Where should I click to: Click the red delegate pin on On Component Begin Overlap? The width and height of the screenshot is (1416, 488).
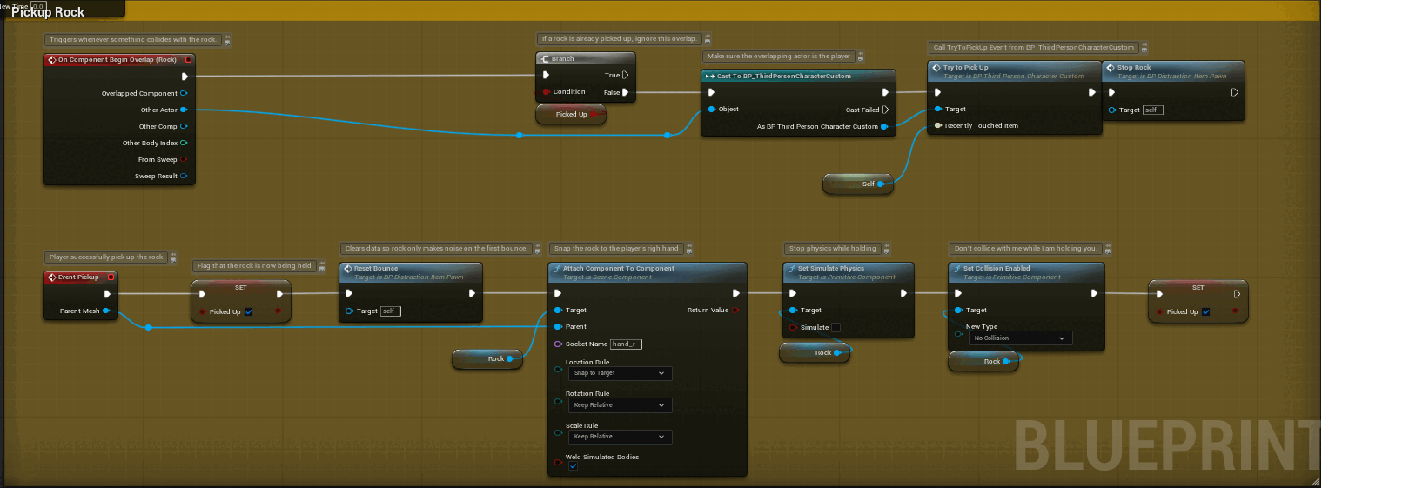point(188,60)
